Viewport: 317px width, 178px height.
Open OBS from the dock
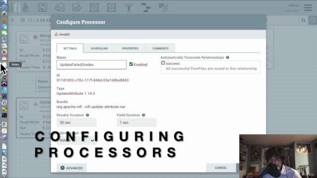4,96
